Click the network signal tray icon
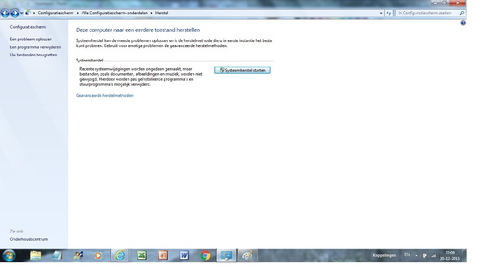The height and width of the screenshot is (280, 498). tap(433, 256)
